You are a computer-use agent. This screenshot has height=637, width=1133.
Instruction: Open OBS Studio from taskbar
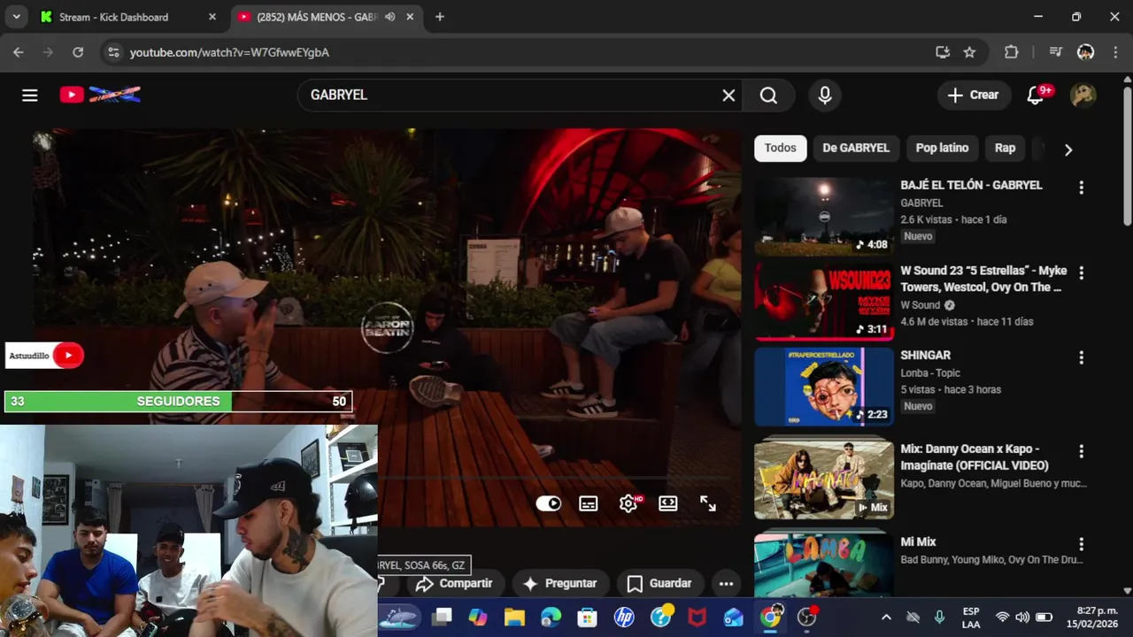pyautogui.click(x=807, y=618)
